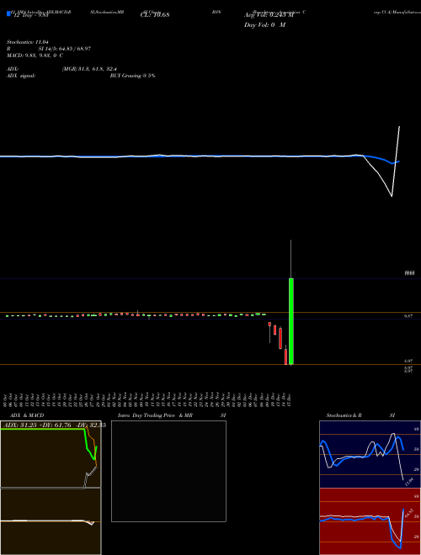Click the white moving-average spike line tip
The height and width of the screenshot is (555, 421).
point(399,127)
